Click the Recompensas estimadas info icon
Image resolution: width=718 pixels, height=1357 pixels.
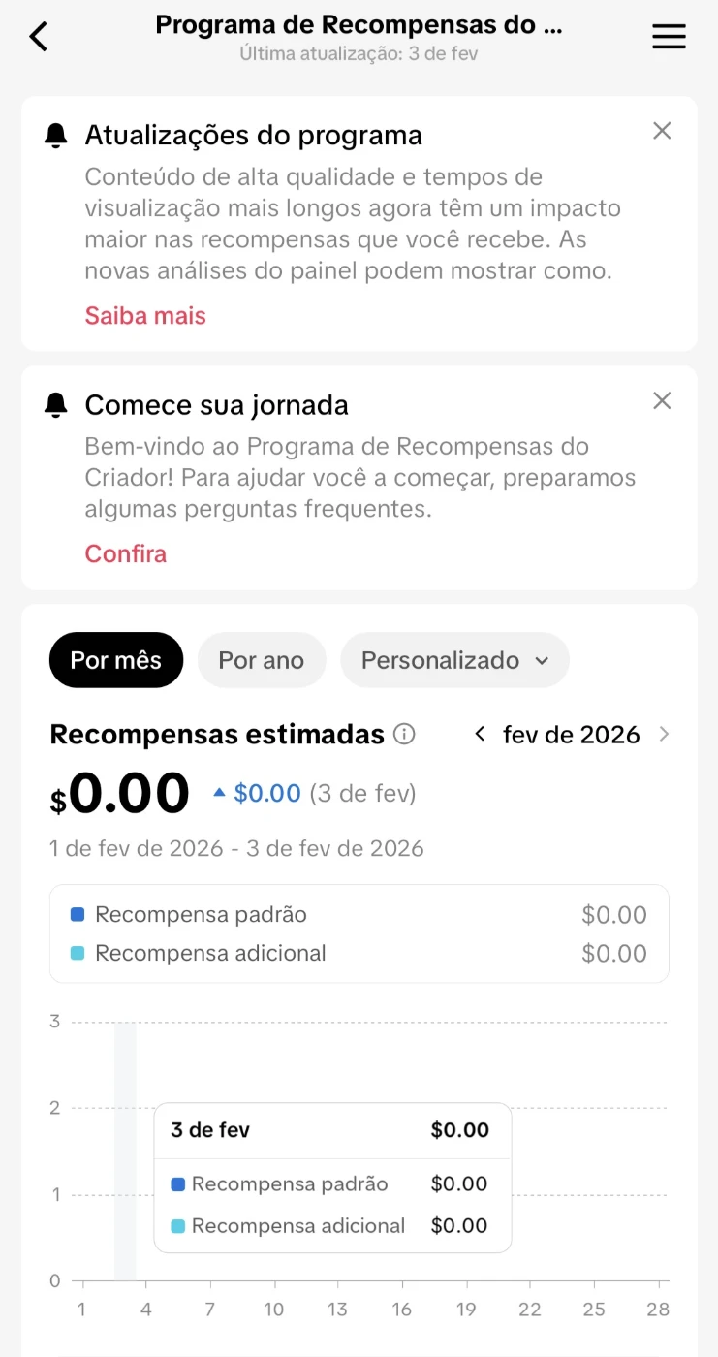pyautogui.click(x=405, y=735)
